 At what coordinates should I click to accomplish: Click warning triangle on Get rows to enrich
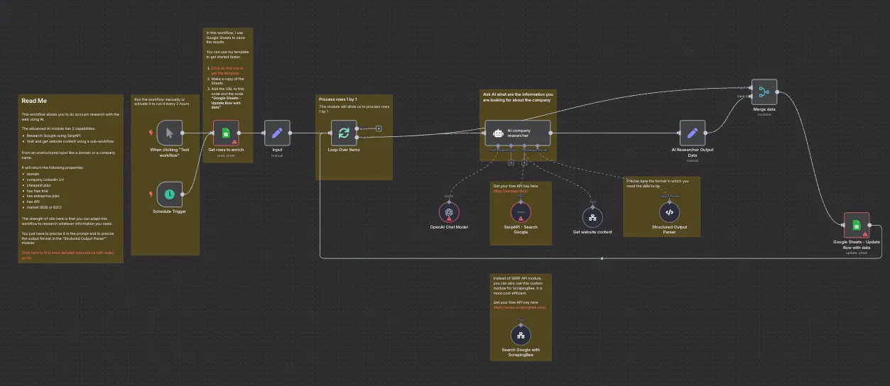tap(234, 141)
